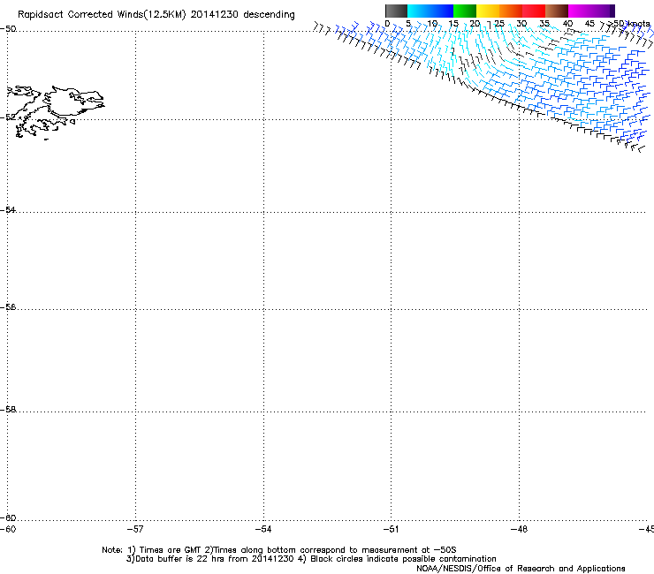Click the 'Times are GMT' note line
Viewport: 654px width, 574px height.
[279, 550]
